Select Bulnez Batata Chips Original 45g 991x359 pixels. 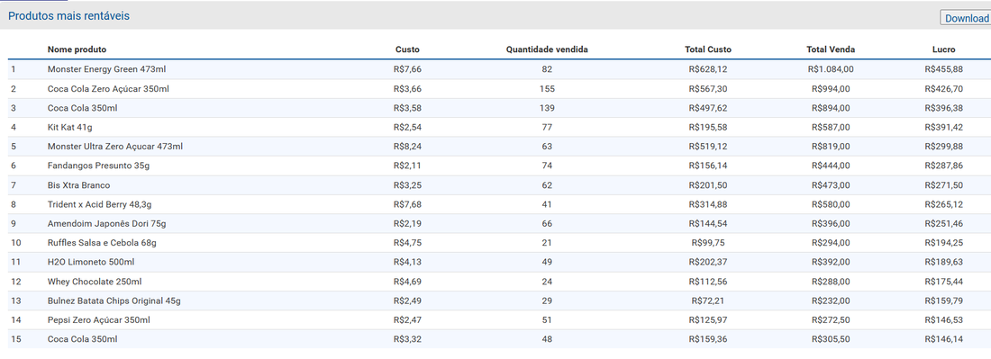pyautogui.click(x=114, y=301)
